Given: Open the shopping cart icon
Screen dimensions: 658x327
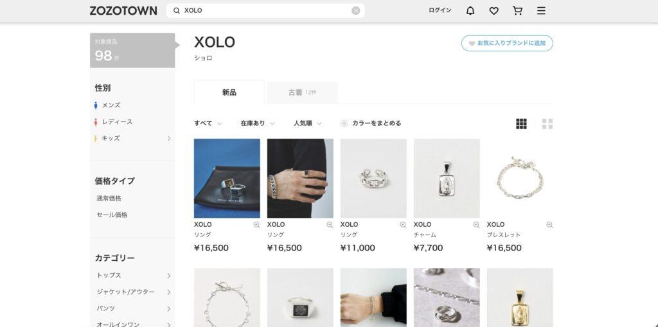Looking at the screenshot, I should [x=518, y=11].
